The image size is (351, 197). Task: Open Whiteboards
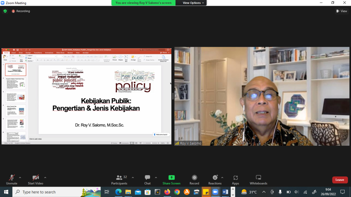pos(258,180)
